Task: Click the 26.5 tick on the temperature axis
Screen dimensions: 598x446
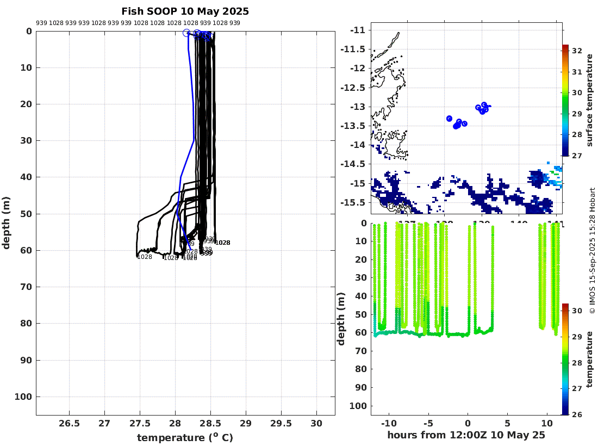Action: coord(70,424)
